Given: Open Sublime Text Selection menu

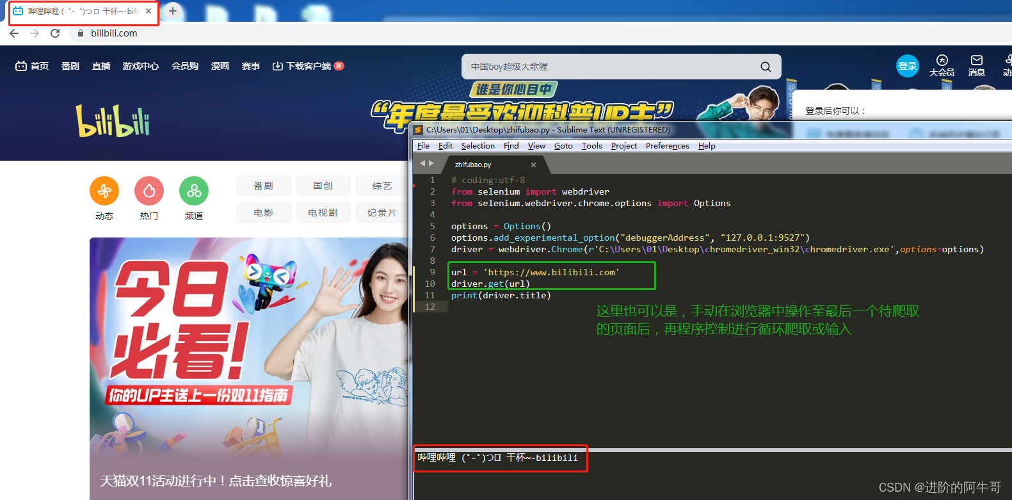Looking at the screenshot, I should [x=478, y=146].
